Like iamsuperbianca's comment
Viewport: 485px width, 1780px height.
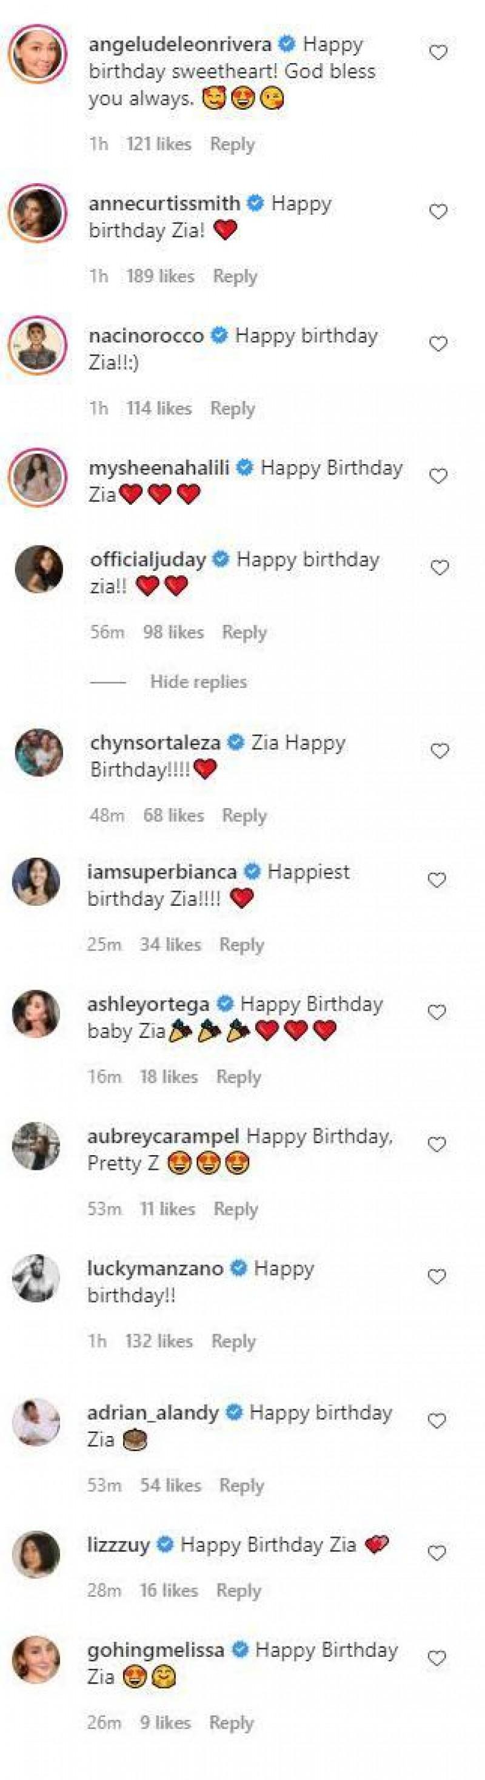point(437,880)
